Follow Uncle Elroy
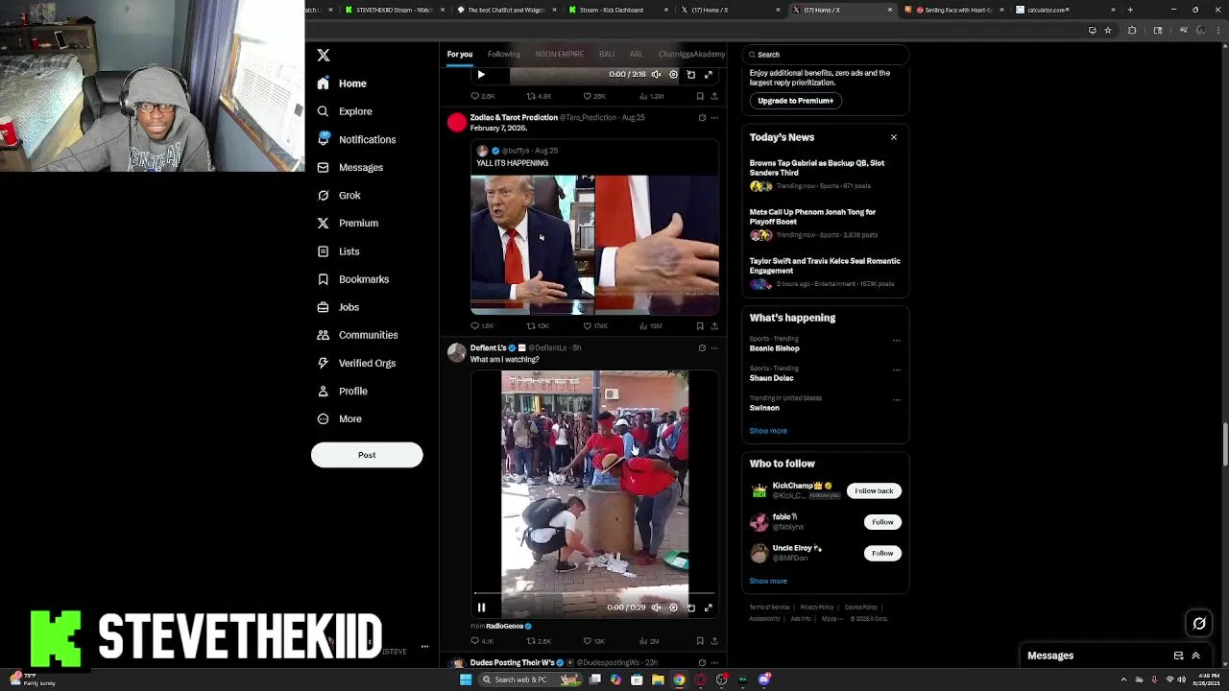 click(x=882, y=553)
